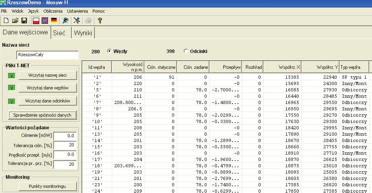Image resolution: width=372 pixels, height=193 pixels.
Task: Click the New file toolbar icon
Action: click(6, 21)
